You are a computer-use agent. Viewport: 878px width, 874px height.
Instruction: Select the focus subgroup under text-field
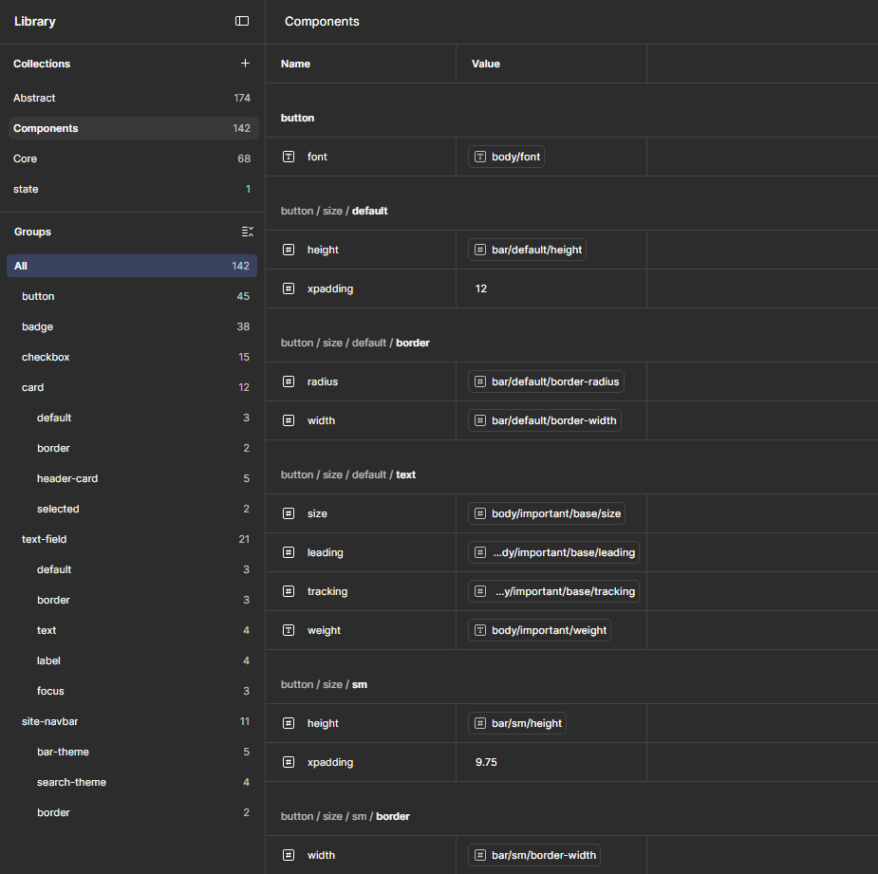[x=132, y=691]
